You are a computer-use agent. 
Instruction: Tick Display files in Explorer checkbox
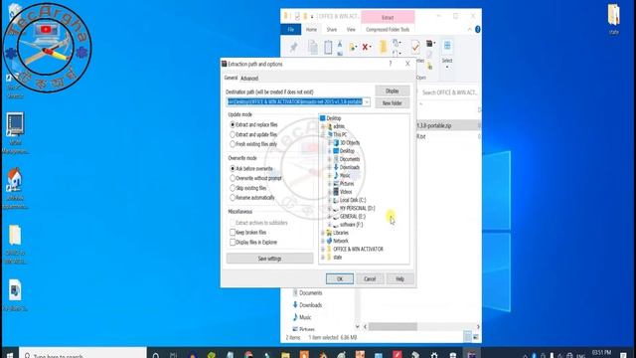[233, 242]
